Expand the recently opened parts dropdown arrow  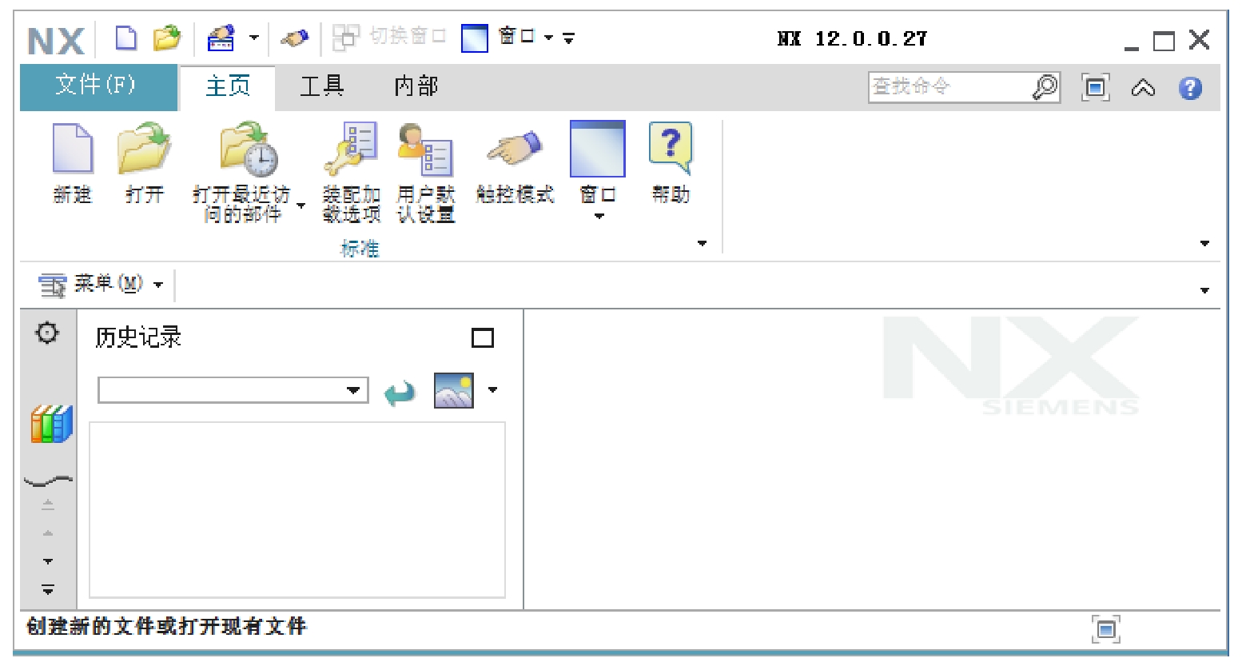pos(301,205)
